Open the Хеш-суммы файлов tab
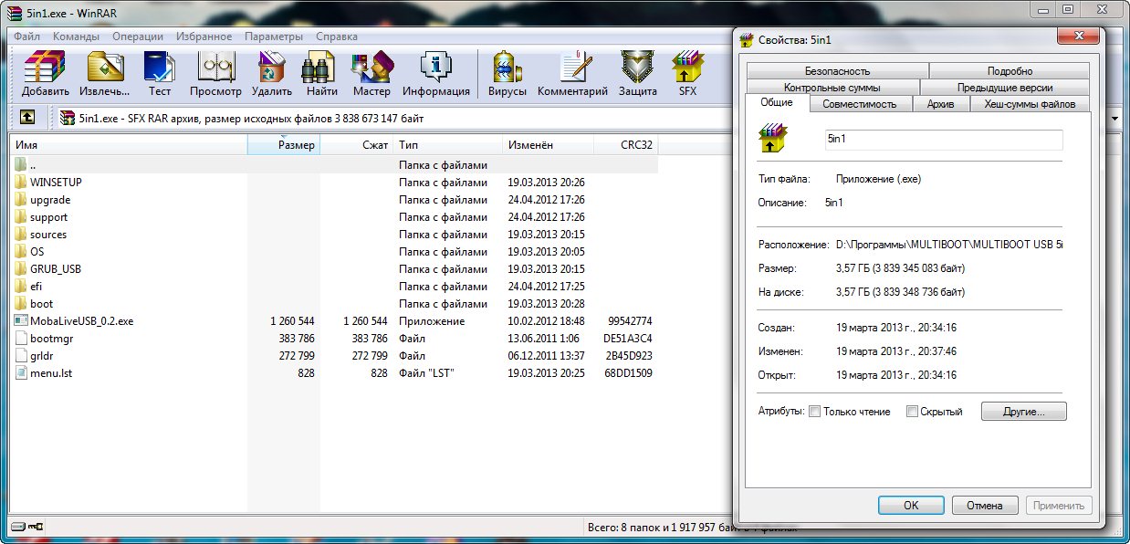Image resolution: width=1130 pixels, height=544 pixels. click(x=1029, y=104)
